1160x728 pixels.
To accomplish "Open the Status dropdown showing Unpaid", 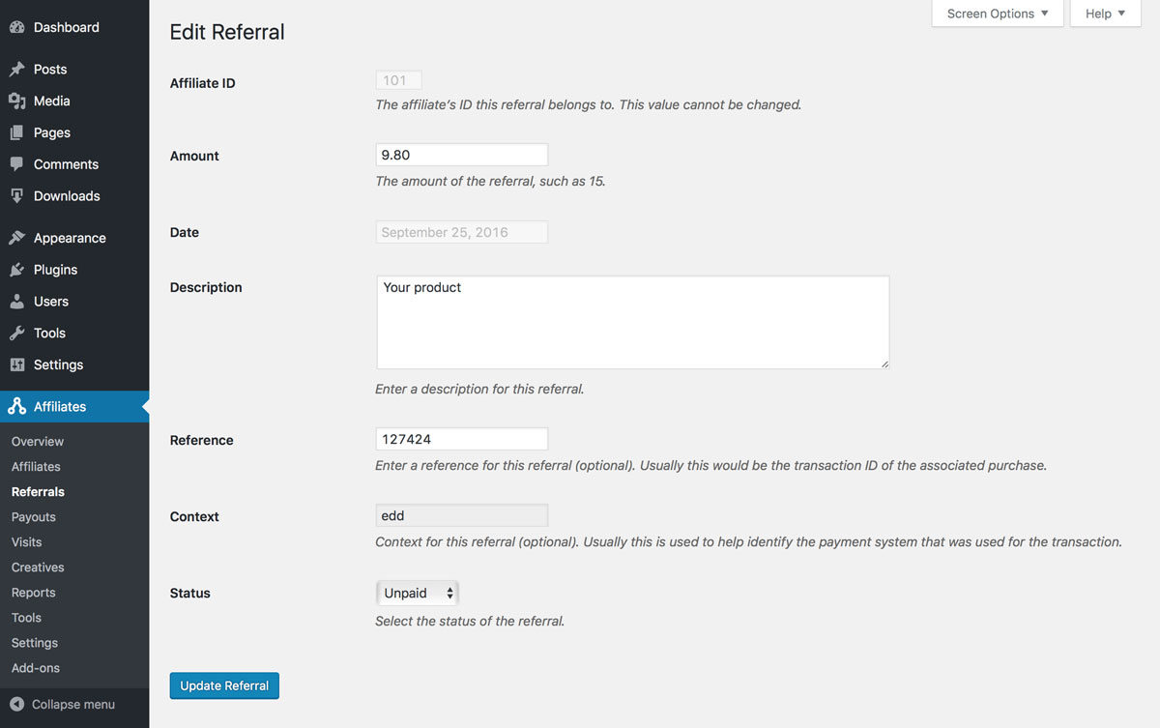I will pyautogui.click(x=417, y=593).
